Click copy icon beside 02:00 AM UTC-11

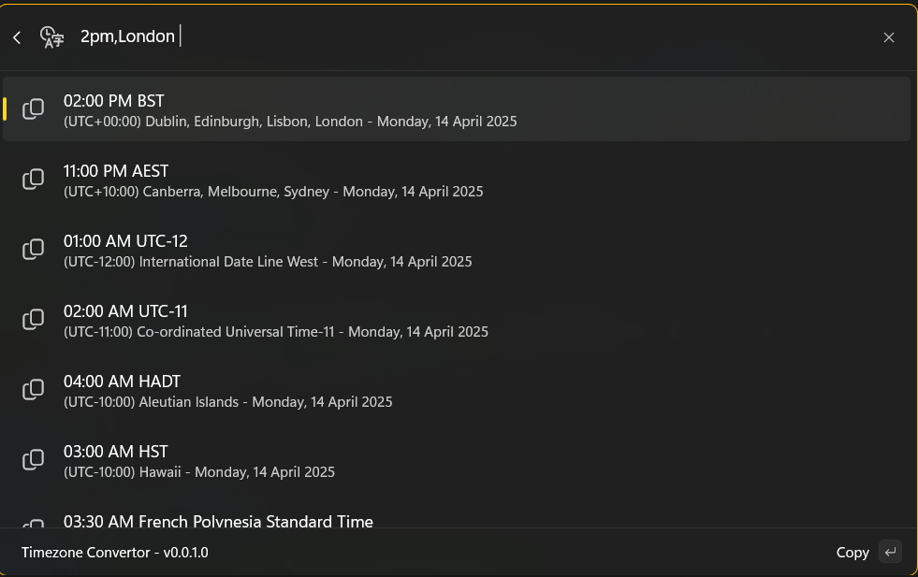pyautogui.click(x=33, y=320)
